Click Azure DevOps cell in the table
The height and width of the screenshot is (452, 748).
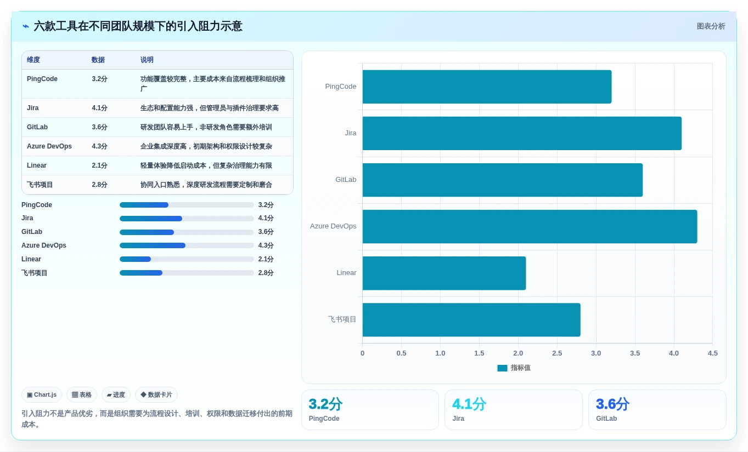coord(49,146)
